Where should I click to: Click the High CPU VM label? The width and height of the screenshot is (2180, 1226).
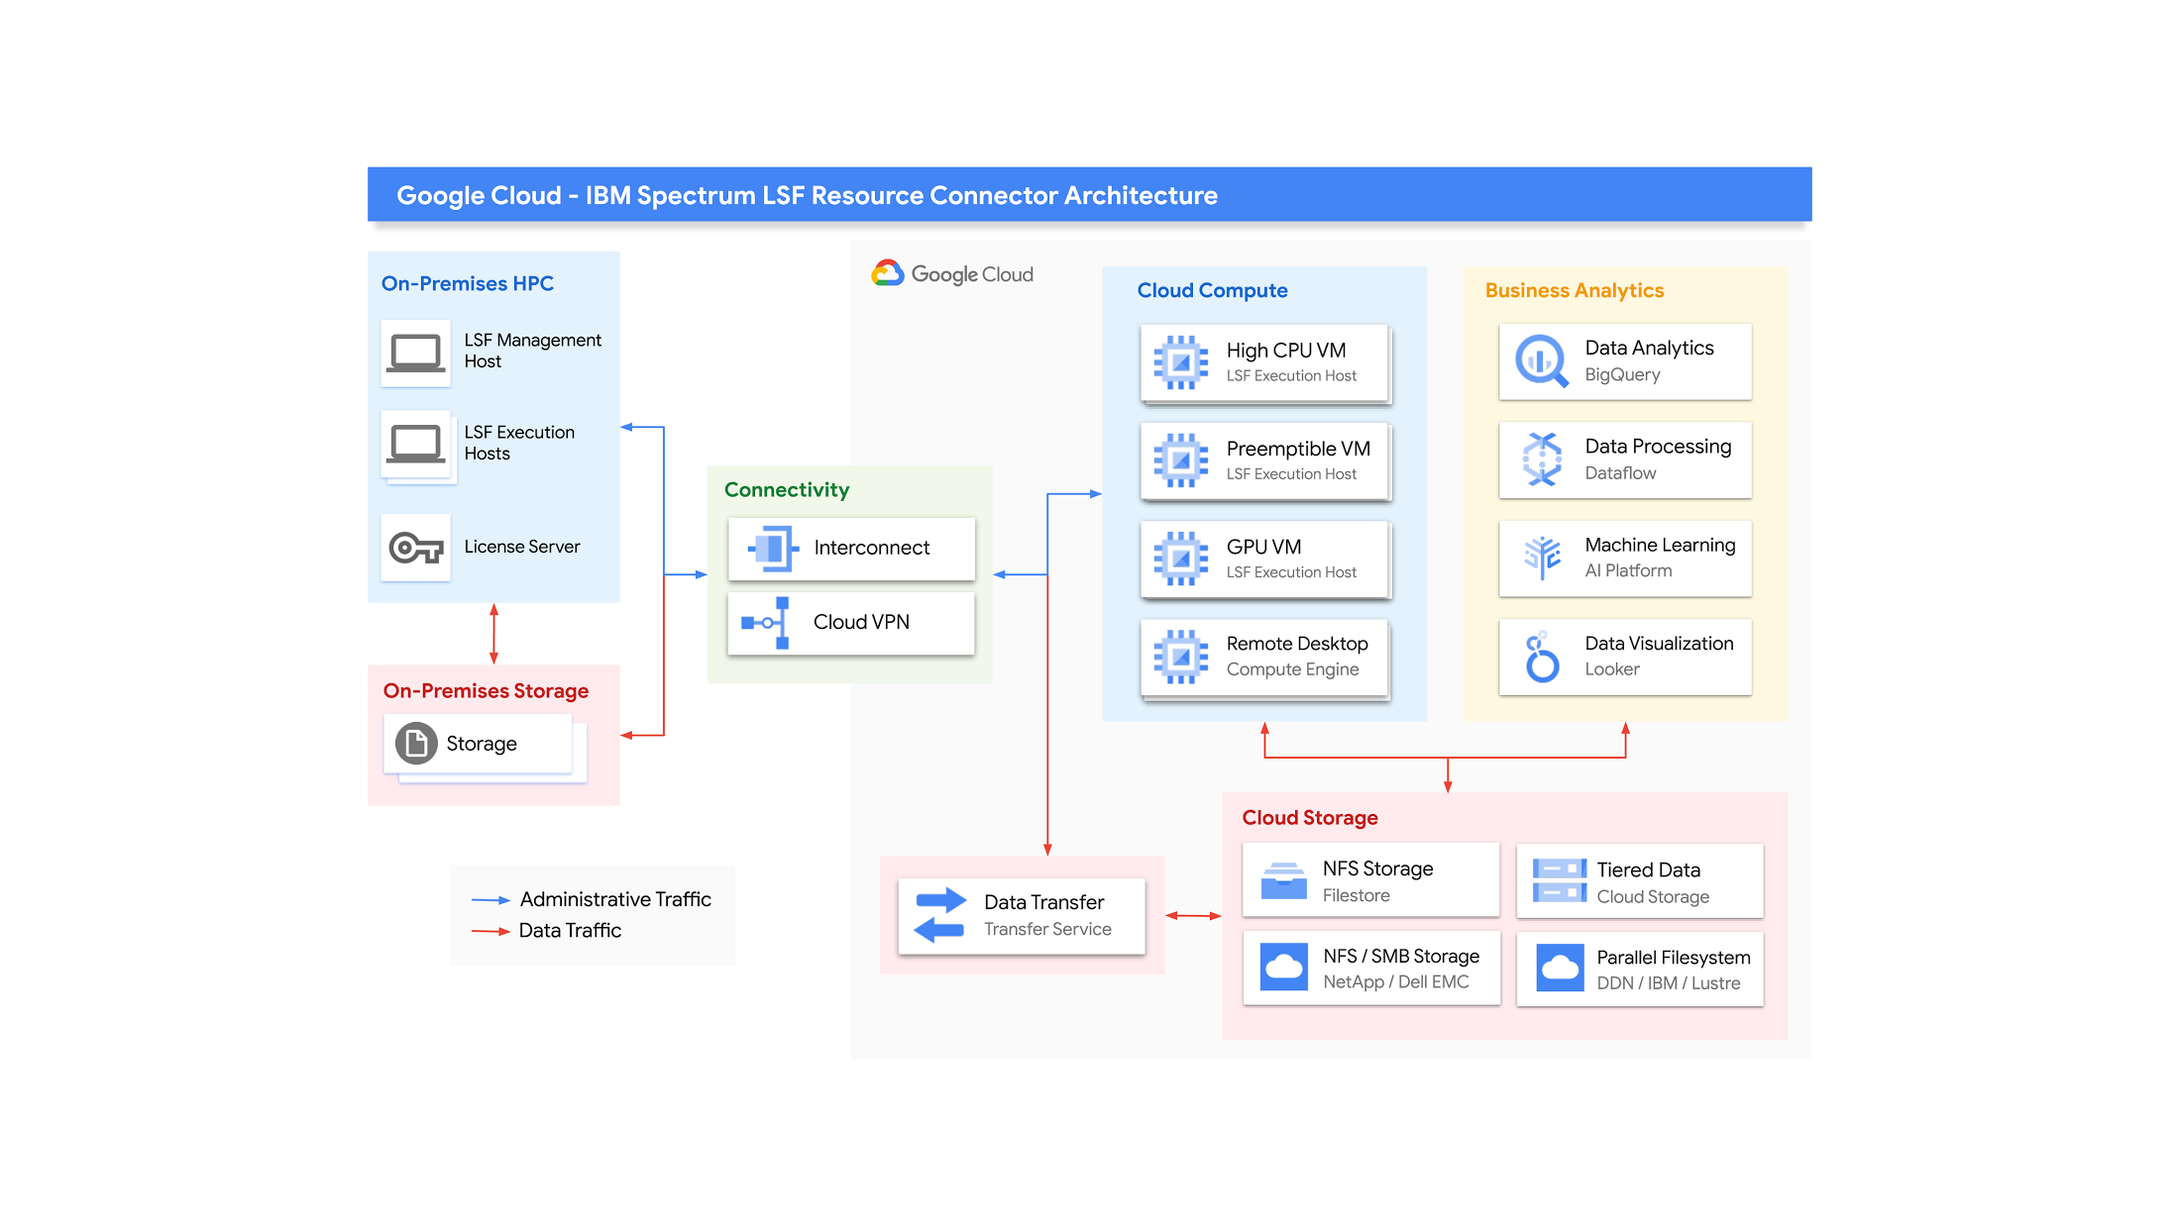click(1286, 351)
